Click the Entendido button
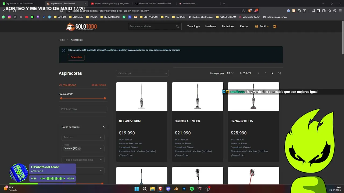Viewport: 344px width, 193px height. coord(76,57)
